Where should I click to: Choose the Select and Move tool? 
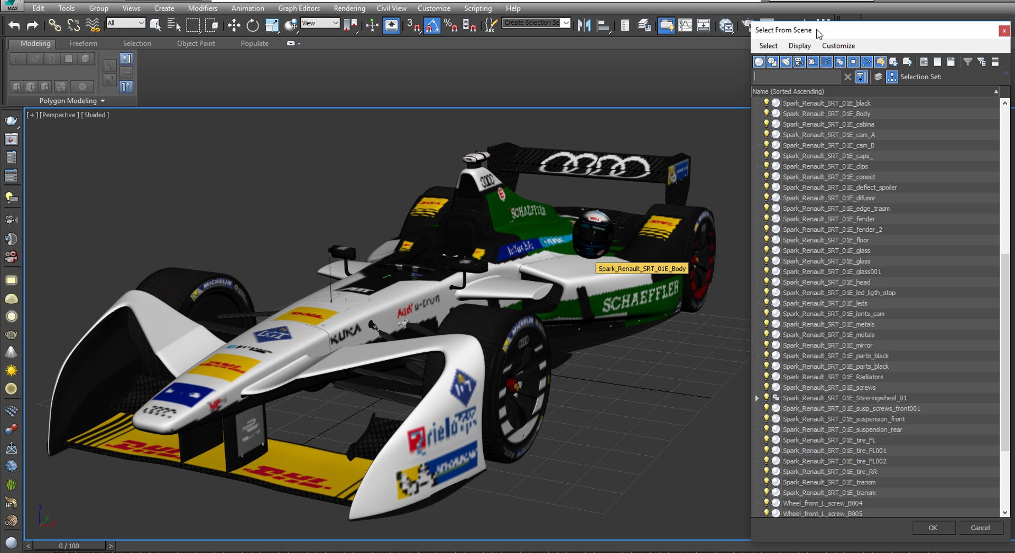234,25
